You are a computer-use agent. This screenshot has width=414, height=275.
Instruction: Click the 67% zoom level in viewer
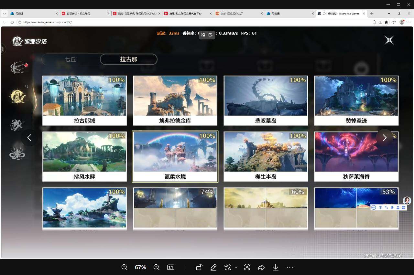tap(140, 267)
